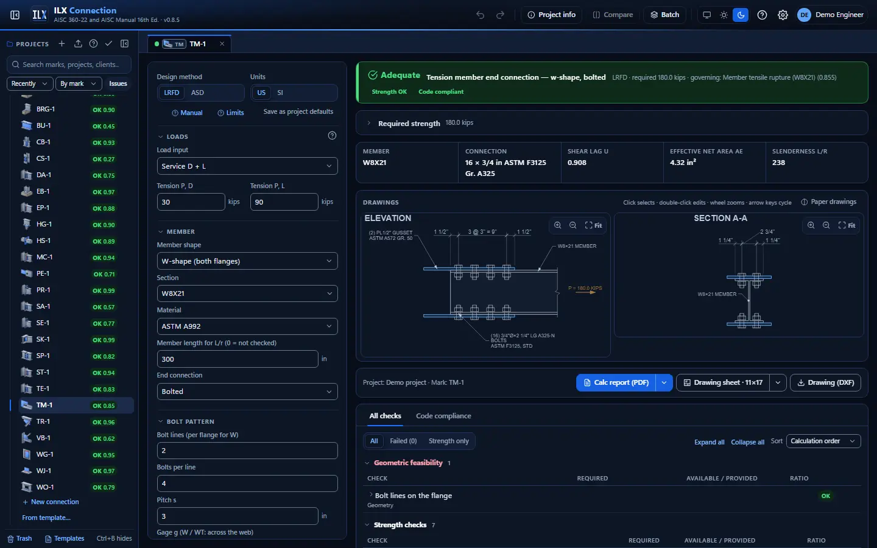The image size is (877, 548).
Task: Expand the Required strength row
Action: 612,123
